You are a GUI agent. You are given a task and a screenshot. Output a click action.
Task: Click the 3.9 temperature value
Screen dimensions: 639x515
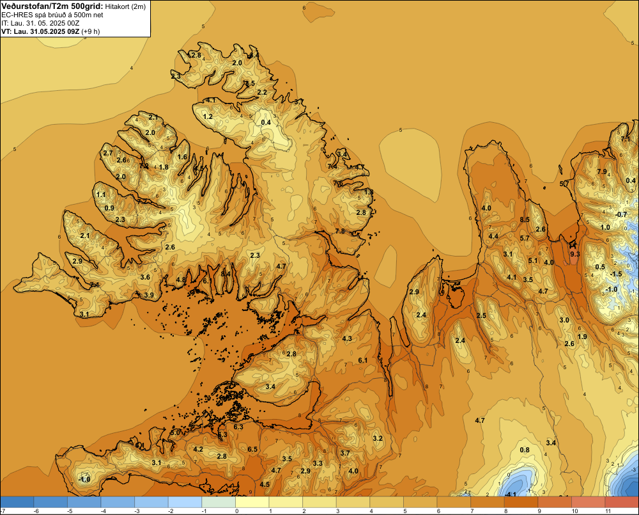pyautogui.click(x=149, y=295)
